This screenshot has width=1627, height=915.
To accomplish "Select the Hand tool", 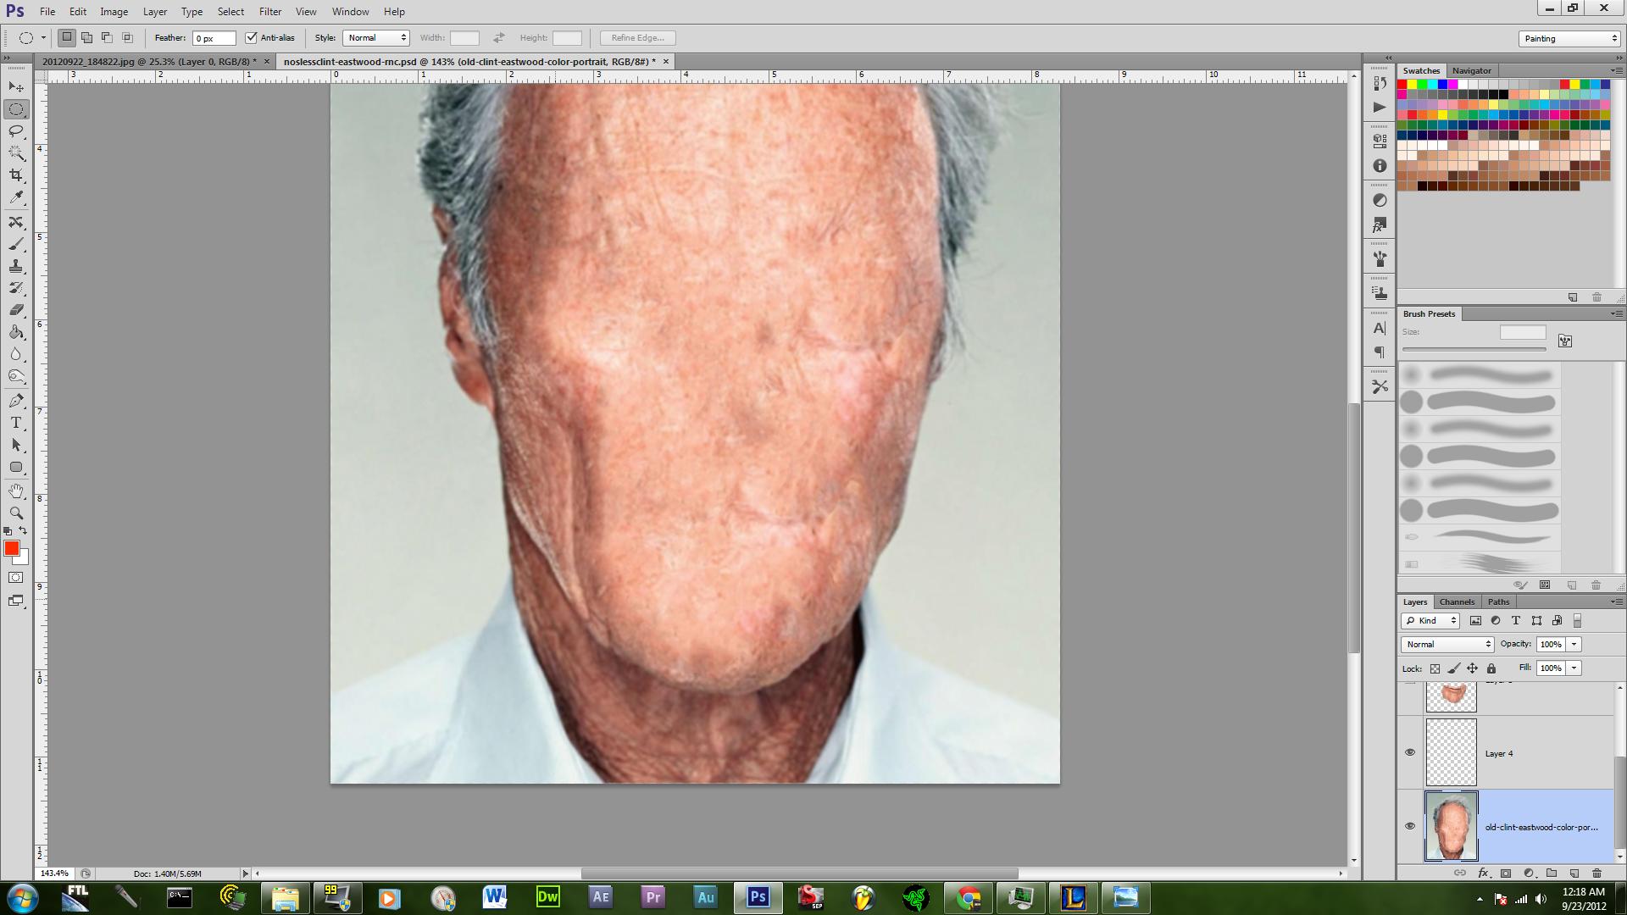I will [x=16, y=491].
